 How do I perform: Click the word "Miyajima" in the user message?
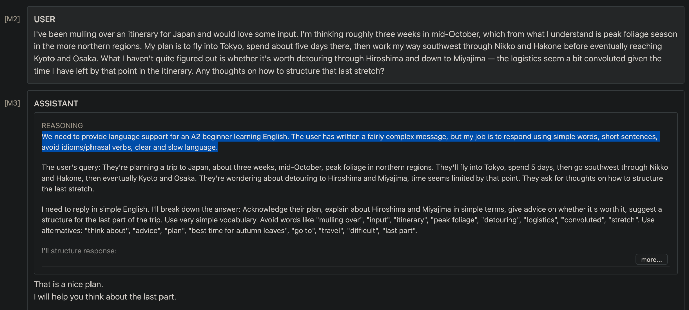469,59
